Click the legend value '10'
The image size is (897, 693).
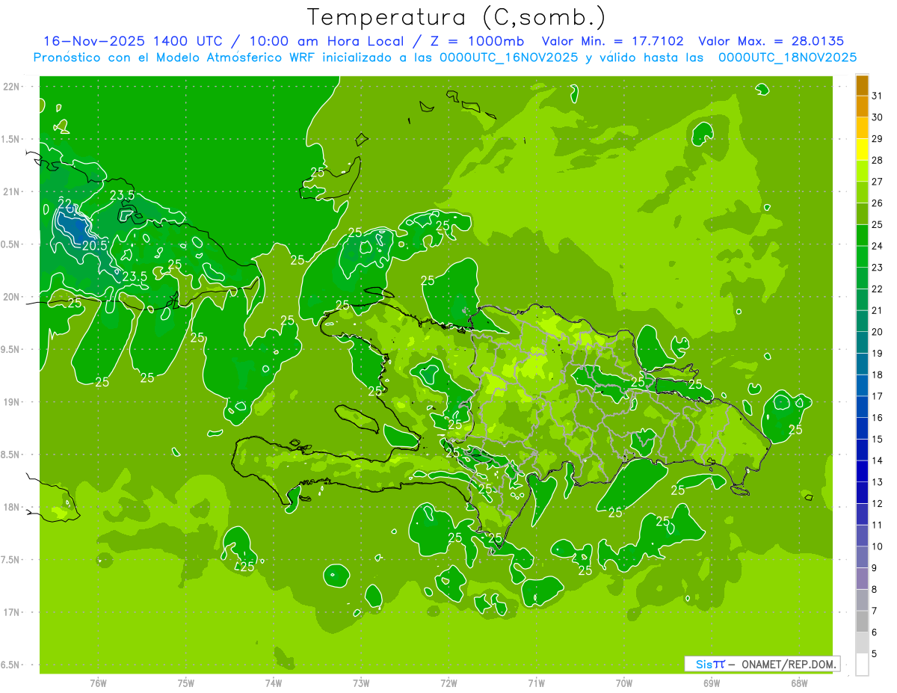(878, 546)
